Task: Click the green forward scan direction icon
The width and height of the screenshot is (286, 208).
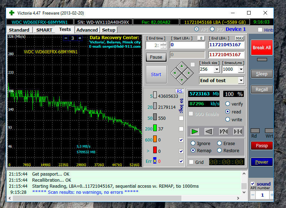Action: tap(194, 132)
